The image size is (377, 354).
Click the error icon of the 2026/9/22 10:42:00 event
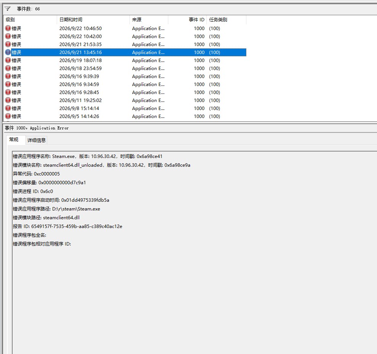click(8, 36)
